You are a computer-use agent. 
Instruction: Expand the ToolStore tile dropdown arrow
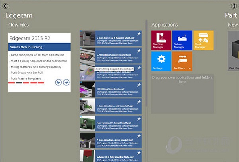click(x=190, y=68)
